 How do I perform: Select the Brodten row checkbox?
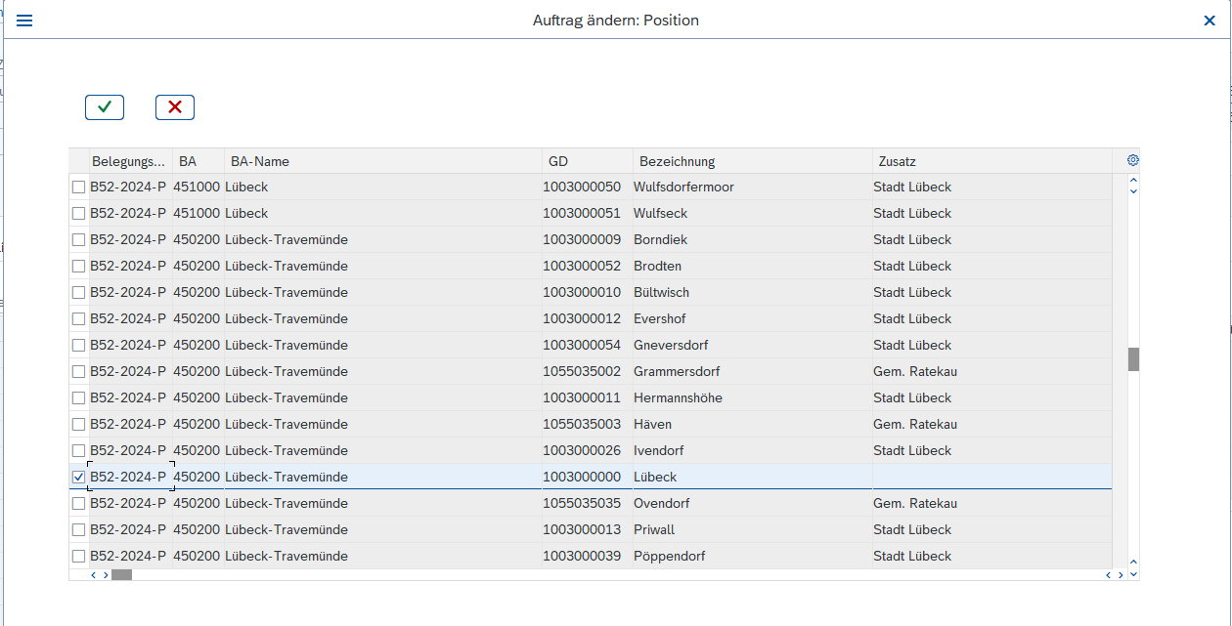click(79, 267)
